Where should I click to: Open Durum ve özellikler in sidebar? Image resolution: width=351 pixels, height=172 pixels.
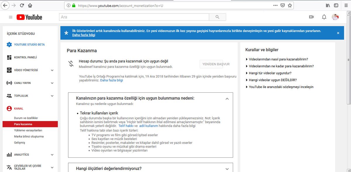coord(26,118)
